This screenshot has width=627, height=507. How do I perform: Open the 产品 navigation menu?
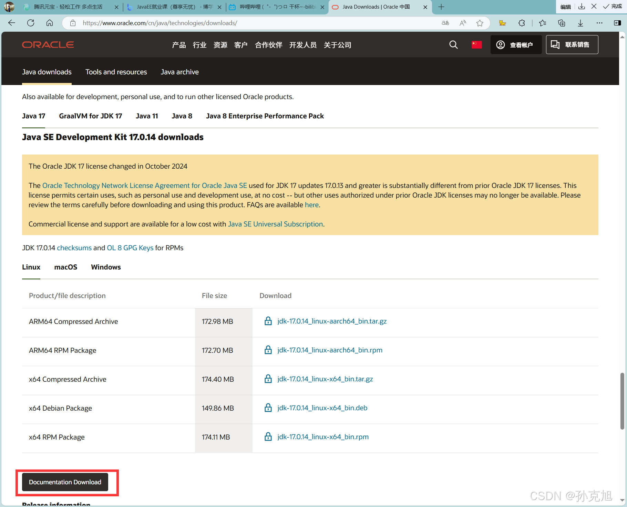(179, 45)
